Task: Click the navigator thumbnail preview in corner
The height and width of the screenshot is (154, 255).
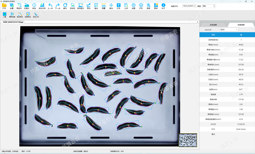Action: coord(187,140)
